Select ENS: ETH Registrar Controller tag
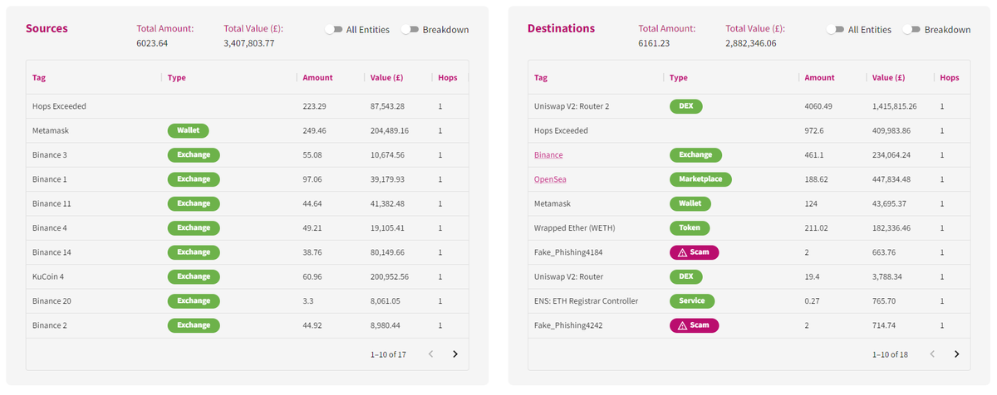Image resolution: width=997 pixels, height=395 pixels. (586, 300)
